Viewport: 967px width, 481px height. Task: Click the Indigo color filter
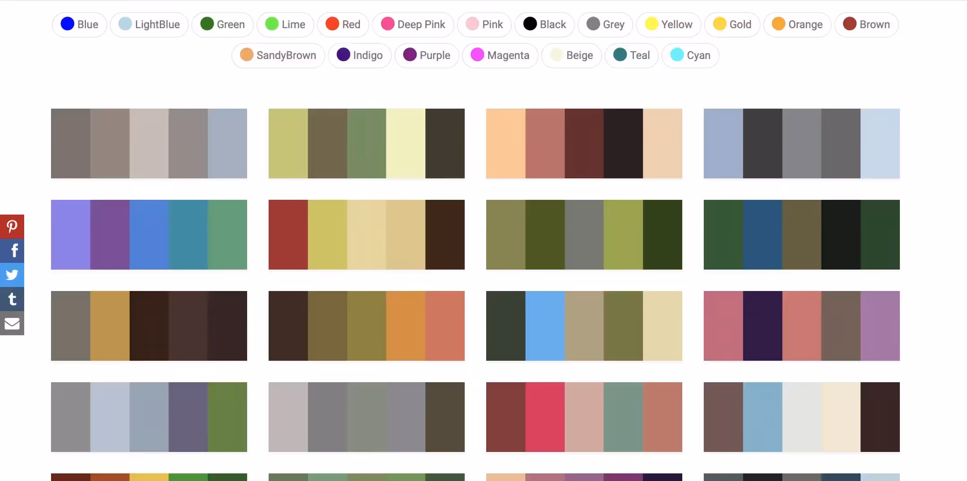[x=359, y=55]
